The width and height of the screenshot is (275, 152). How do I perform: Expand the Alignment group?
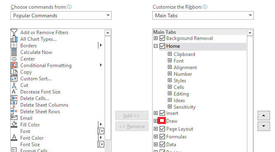tap(170, 67)
